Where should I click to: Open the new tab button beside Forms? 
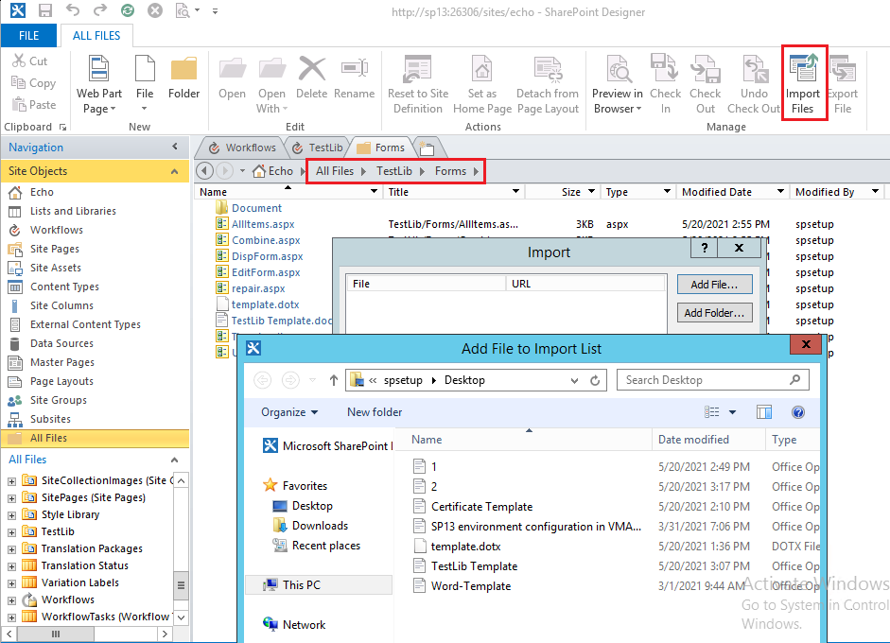[x=427, y=148]
